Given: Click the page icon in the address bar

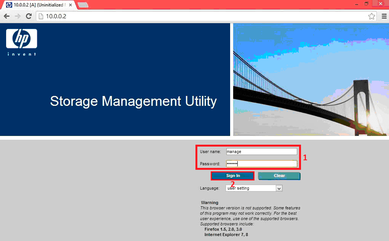Looking at the screenshot, I should point(40,16).
